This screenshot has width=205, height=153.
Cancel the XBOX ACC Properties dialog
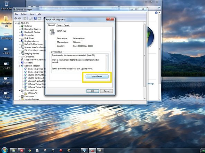(x=106, y=91)
